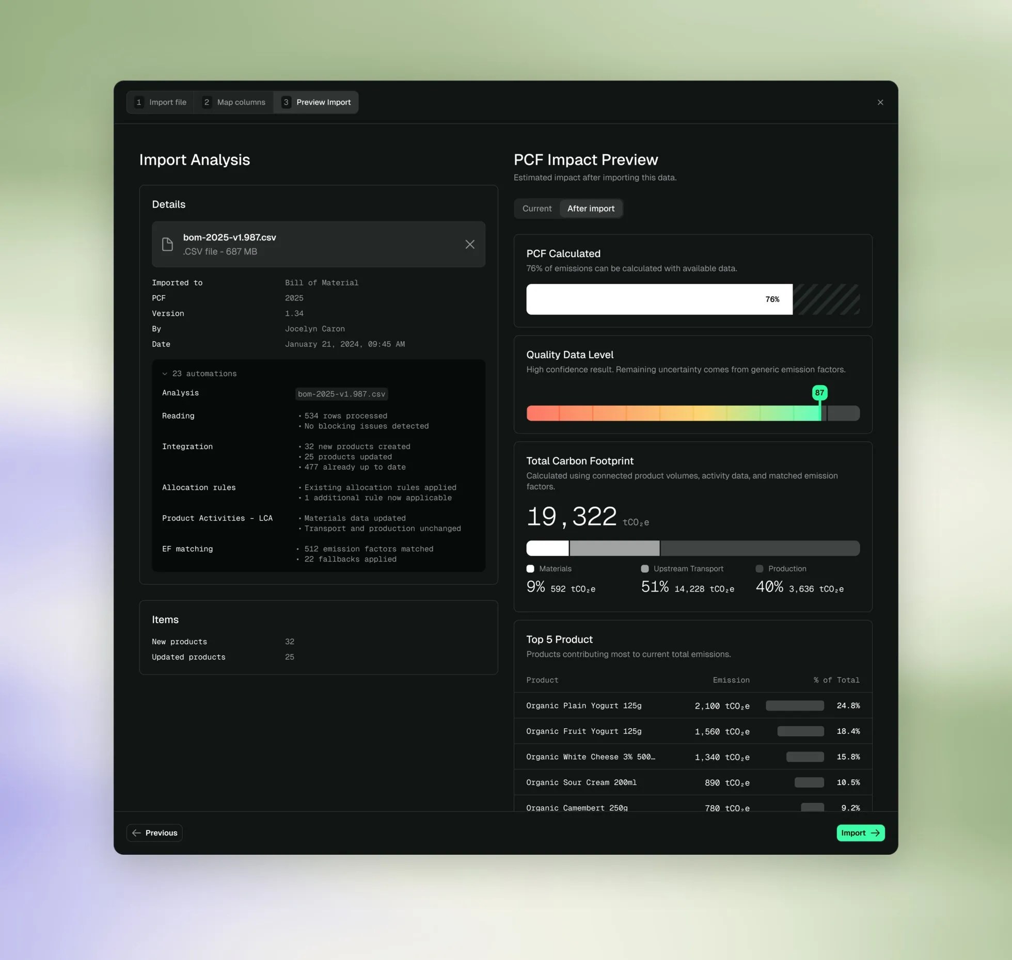This screenshot has width=1012, height=960.
Task: Click the Emission column header
Action: (x=731, y=680)
